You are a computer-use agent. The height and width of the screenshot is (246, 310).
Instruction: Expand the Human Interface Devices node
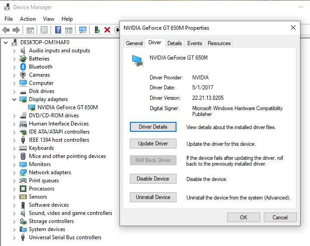coord(14,124)
